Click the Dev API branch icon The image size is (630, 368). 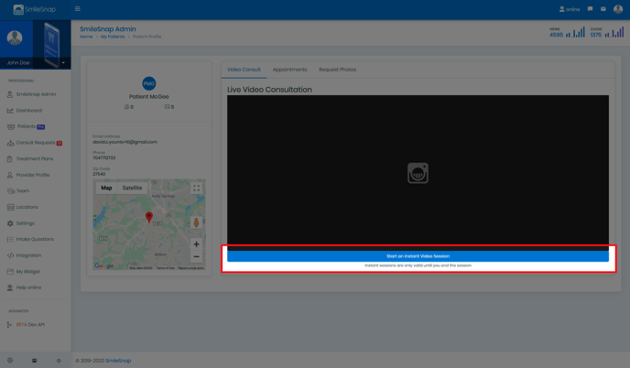point(9,325)
